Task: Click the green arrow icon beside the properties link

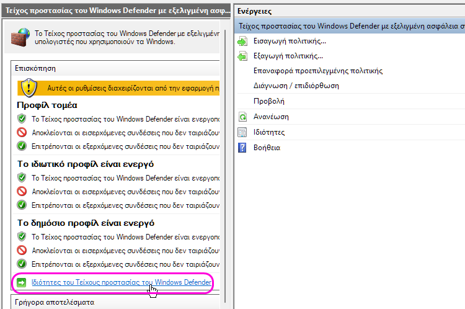Action: pyautogui.click(x=22, y=282)
